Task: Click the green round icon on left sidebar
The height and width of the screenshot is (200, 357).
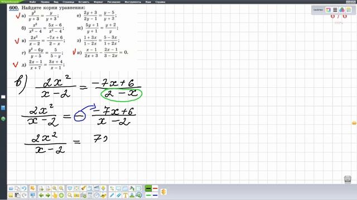Action: click(3, 118)
